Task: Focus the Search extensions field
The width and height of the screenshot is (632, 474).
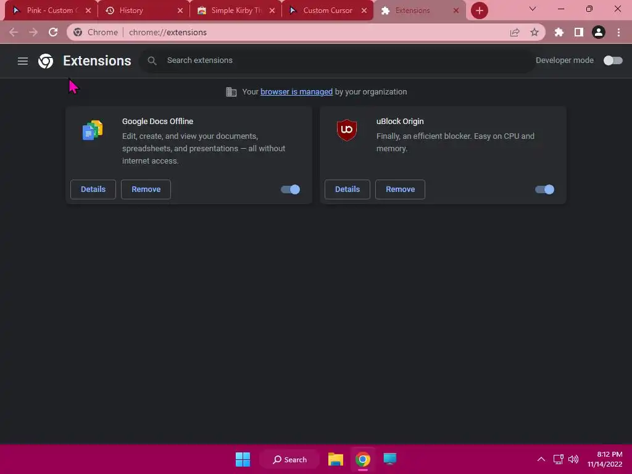Action: 337,60
